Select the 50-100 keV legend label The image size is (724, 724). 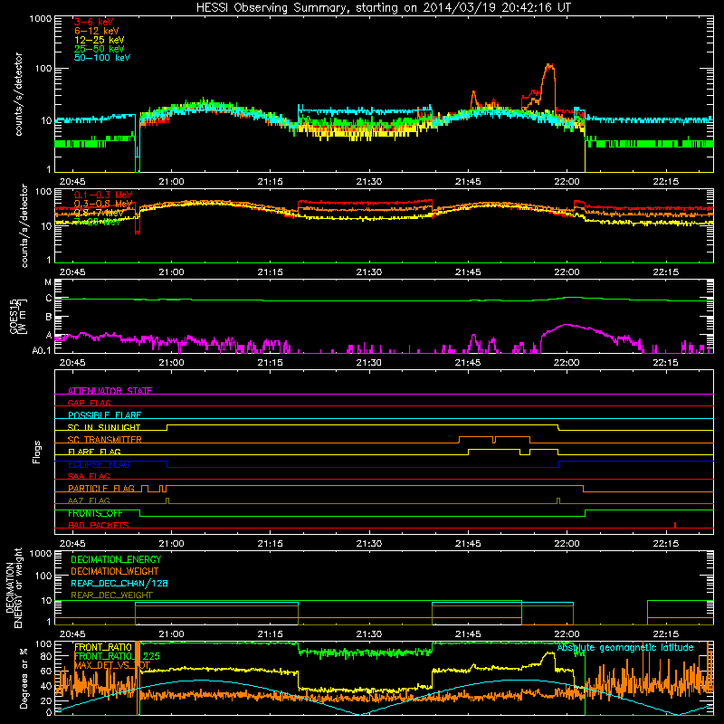101,58
